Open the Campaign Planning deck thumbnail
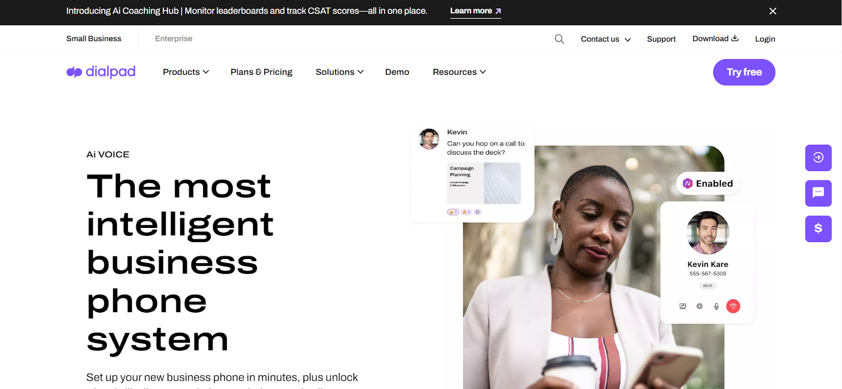This screenshot has height=389, width=842. point(484,183)
